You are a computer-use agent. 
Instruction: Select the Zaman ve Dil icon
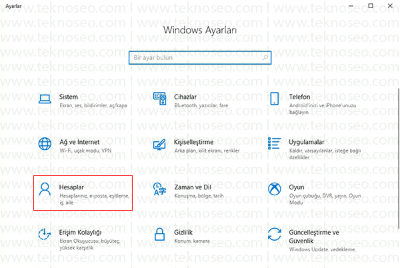click(x=160, y=189)
